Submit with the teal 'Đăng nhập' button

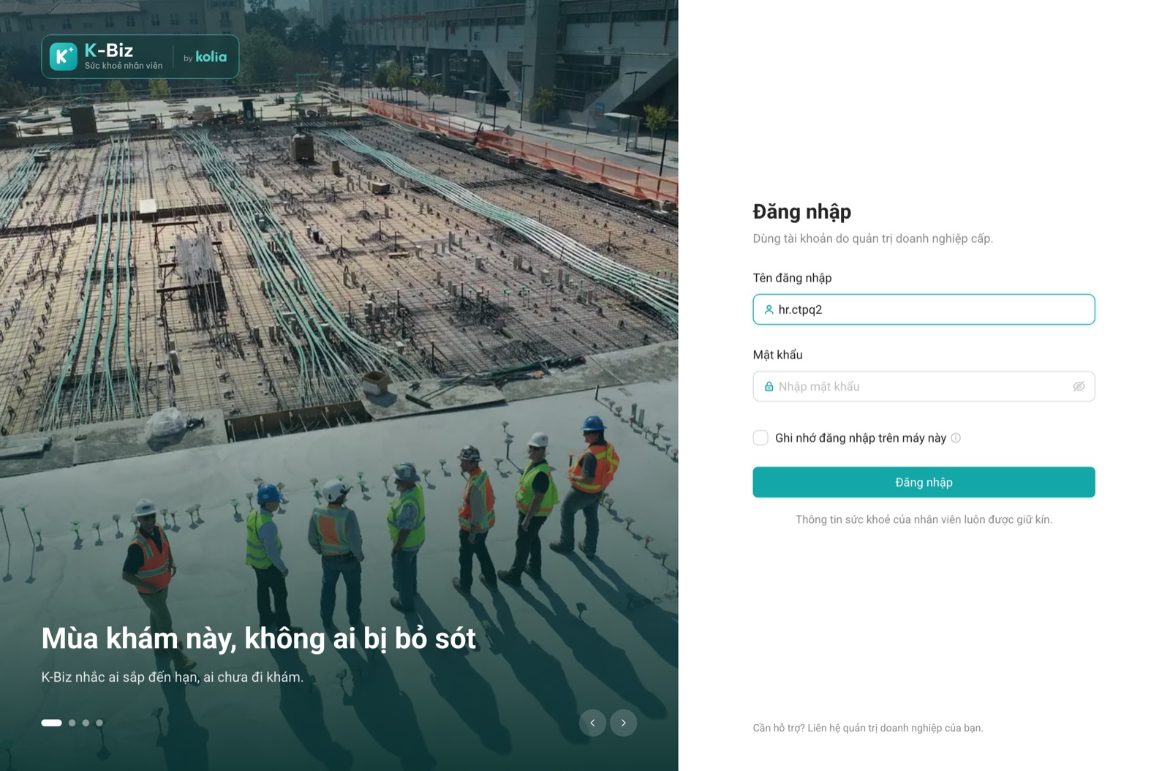point(924,482)
